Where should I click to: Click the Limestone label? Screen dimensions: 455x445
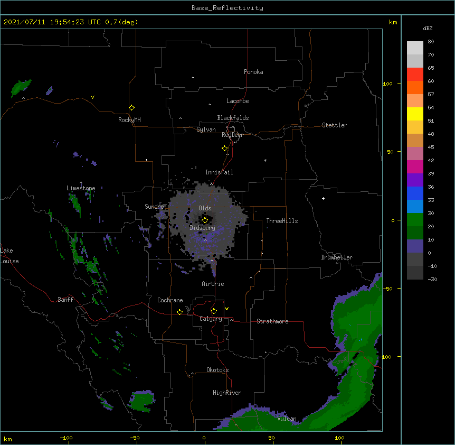(x=81, y=188)
